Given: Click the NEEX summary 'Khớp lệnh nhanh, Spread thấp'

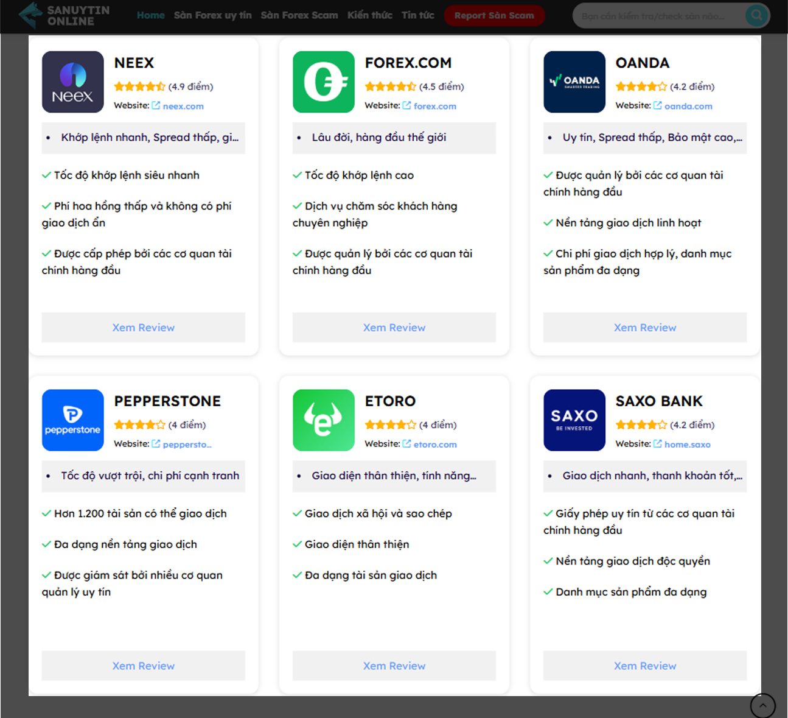Looking at the screenshot, I should 150,138.
